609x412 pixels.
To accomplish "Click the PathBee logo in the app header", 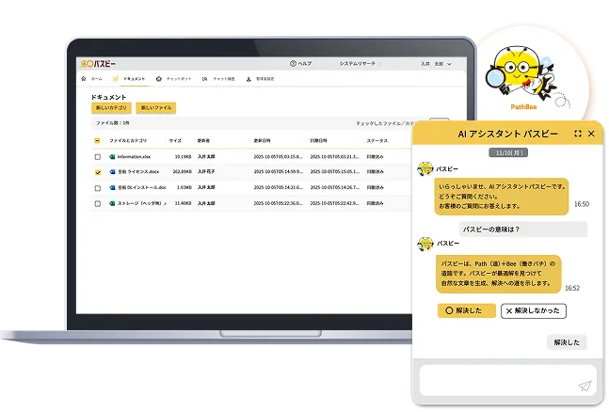I will tap(98, 64).
